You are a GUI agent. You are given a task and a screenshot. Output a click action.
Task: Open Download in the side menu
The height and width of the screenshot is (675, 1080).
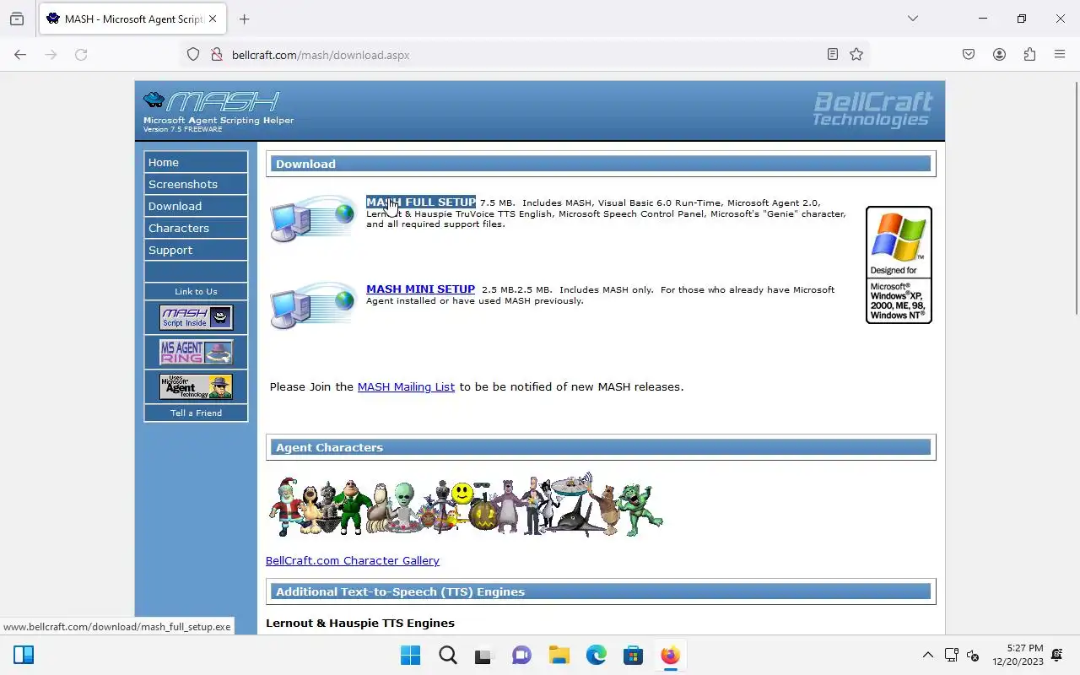tap(196, 206)
